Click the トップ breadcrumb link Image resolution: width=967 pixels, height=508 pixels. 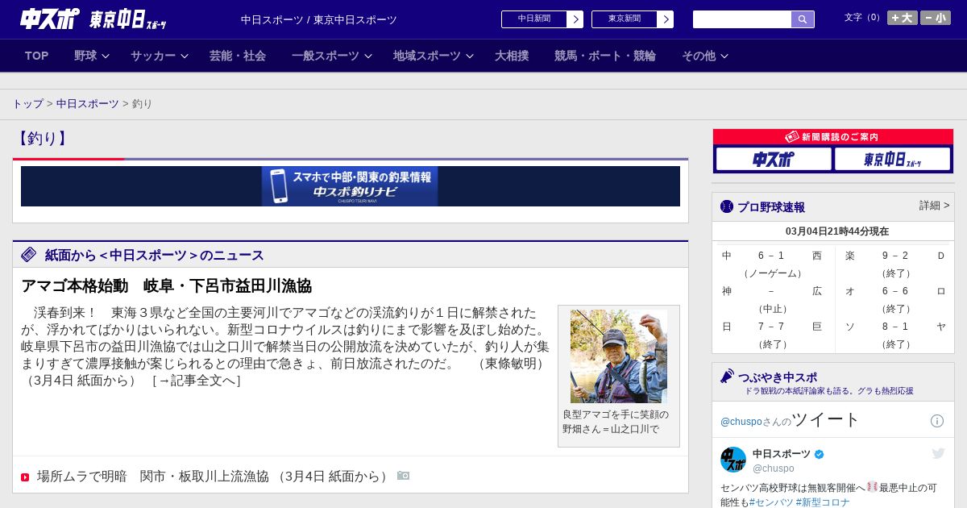tap(27, 104)
